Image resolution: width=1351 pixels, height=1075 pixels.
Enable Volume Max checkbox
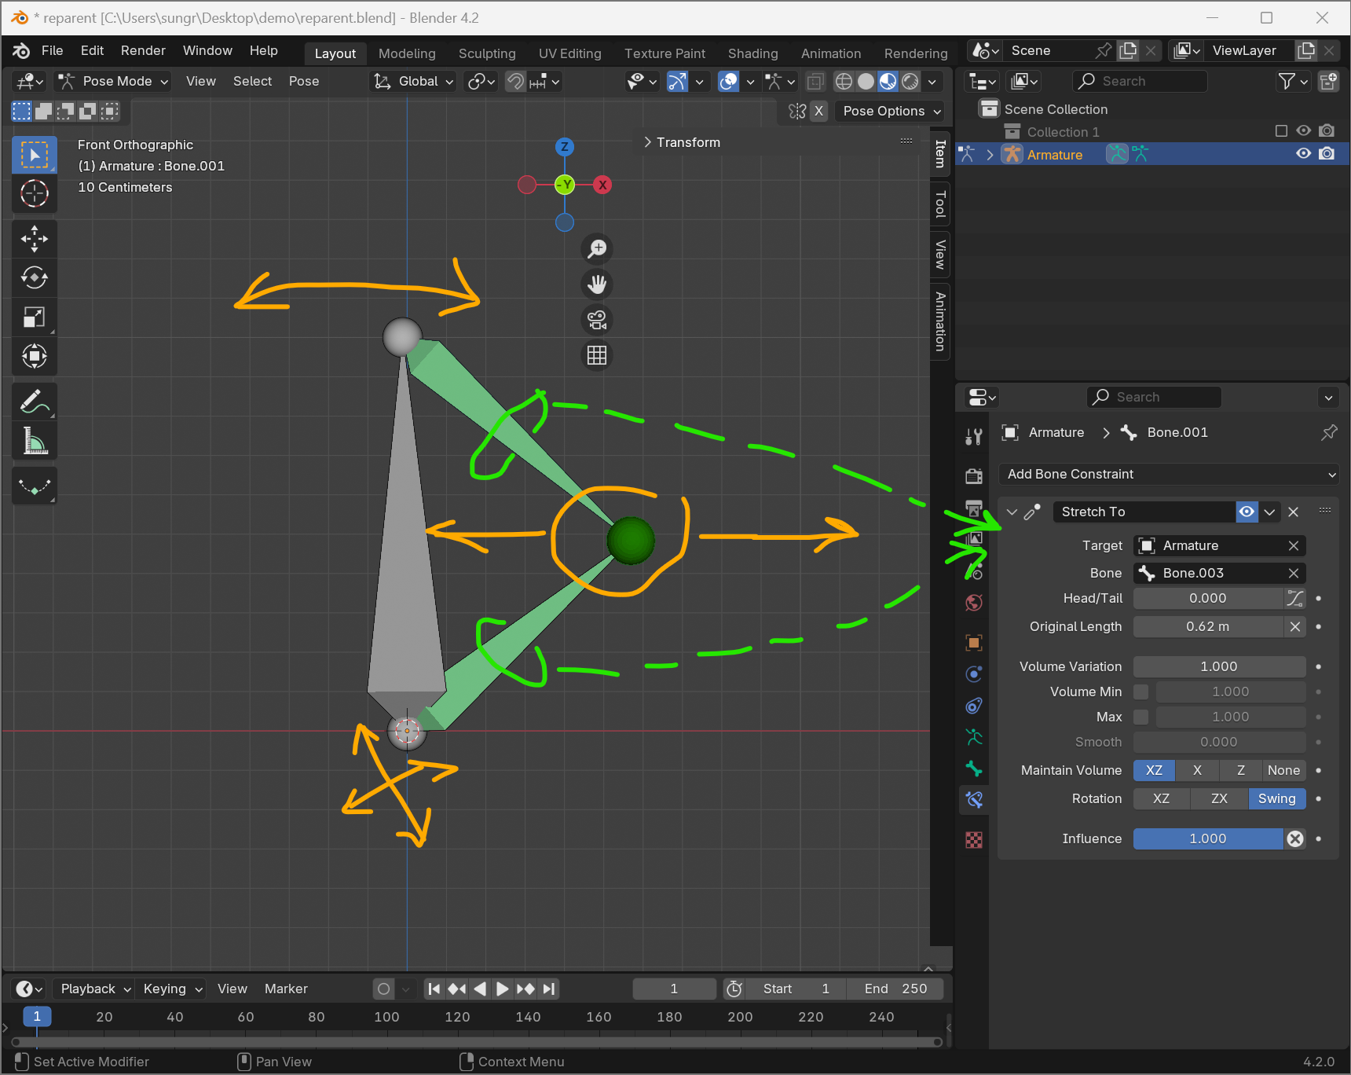pyautogui.click(x=1140, y=717)
